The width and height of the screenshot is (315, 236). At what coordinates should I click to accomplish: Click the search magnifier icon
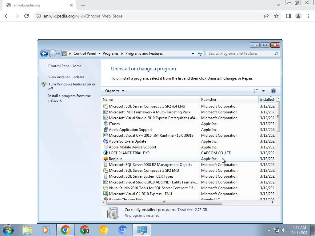click(x=276, y=53)
